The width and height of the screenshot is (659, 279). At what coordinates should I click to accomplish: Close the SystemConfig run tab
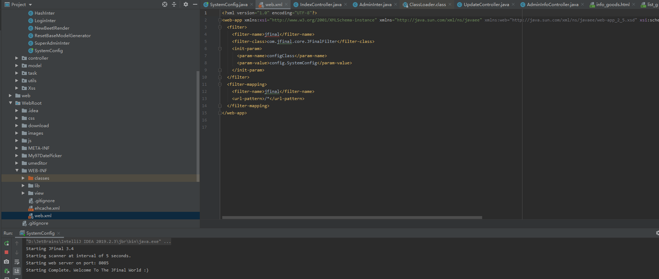click(59, 233)
